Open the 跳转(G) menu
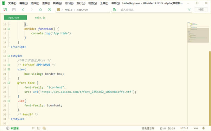The width and height of the screenshot is (211, 131). tap(57, 3)
